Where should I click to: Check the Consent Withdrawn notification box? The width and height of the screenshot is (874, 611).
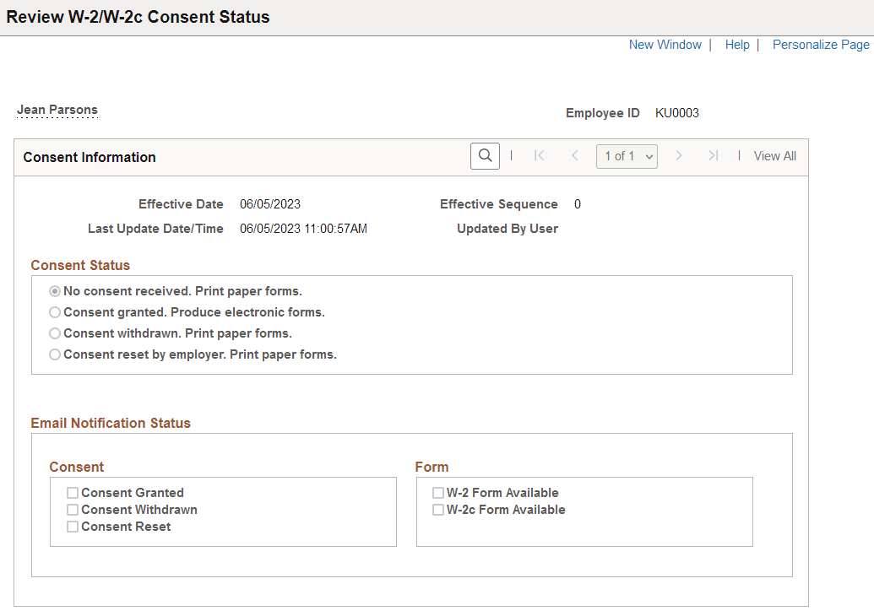tap(73, 509)
